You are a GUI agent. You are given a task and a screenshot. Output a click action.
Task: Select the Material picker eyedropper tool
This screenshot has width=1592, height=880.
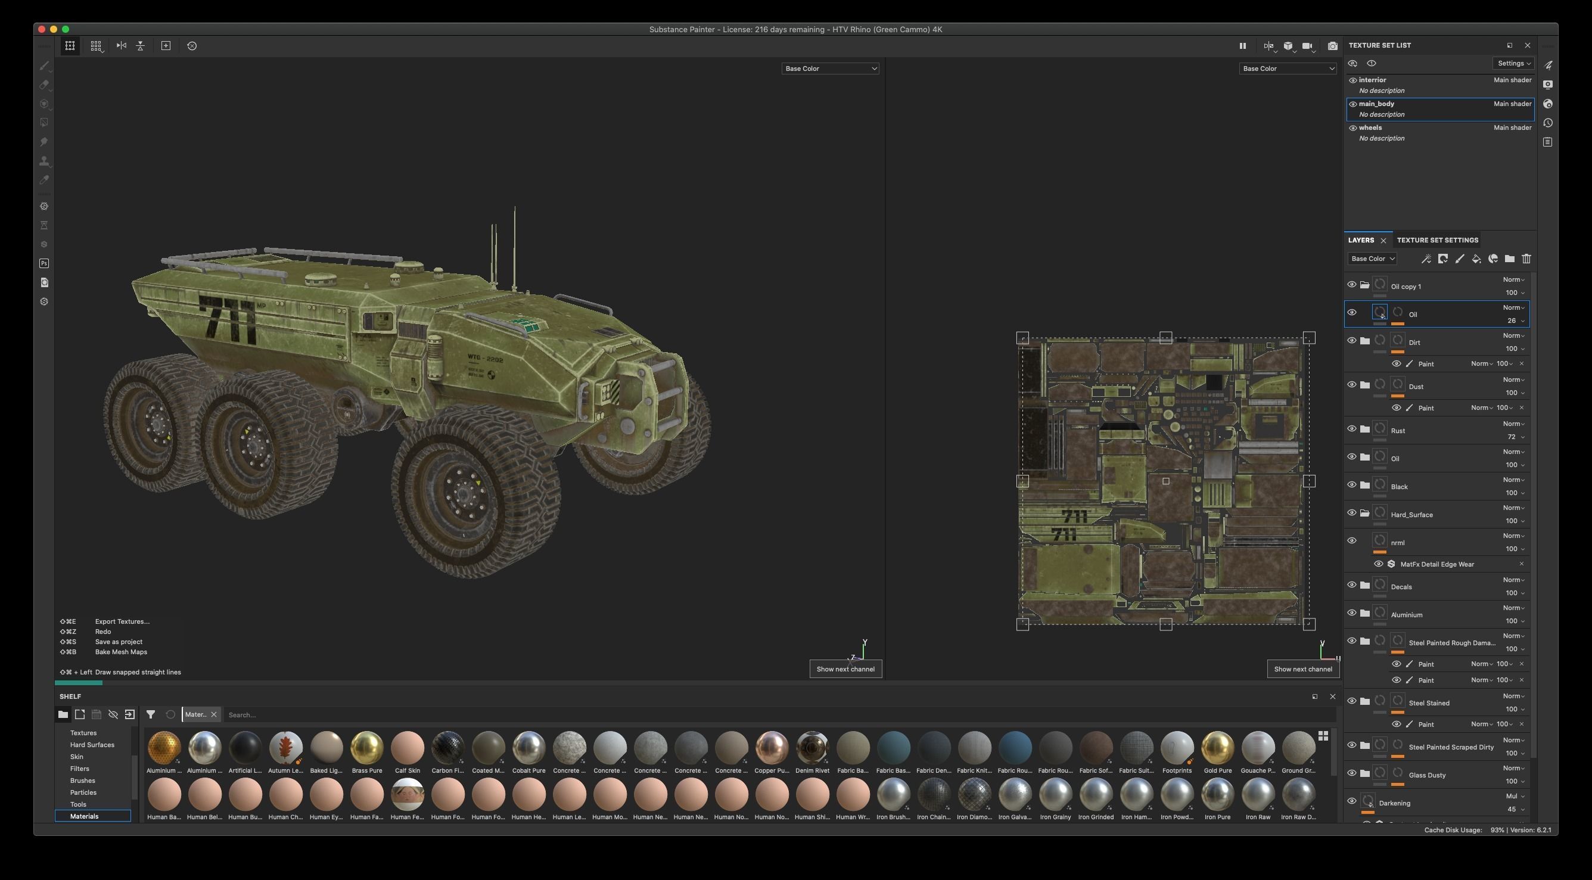[44, 181]
